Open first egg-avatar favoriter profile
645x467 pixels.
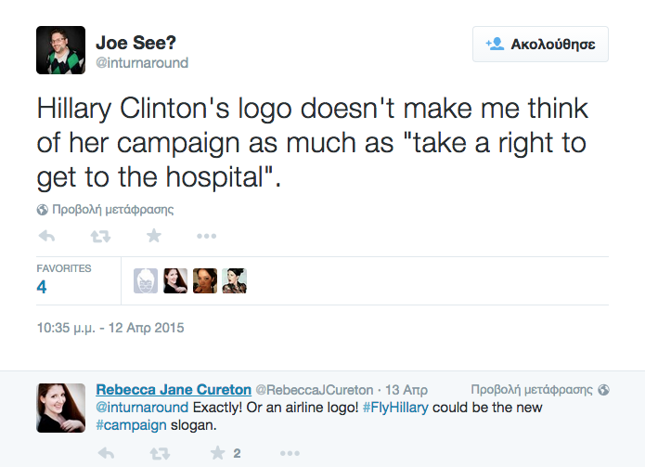pyautogui.click(x=146, y=280)
